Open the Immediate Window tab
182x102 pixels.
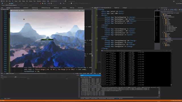click(111, 99)
